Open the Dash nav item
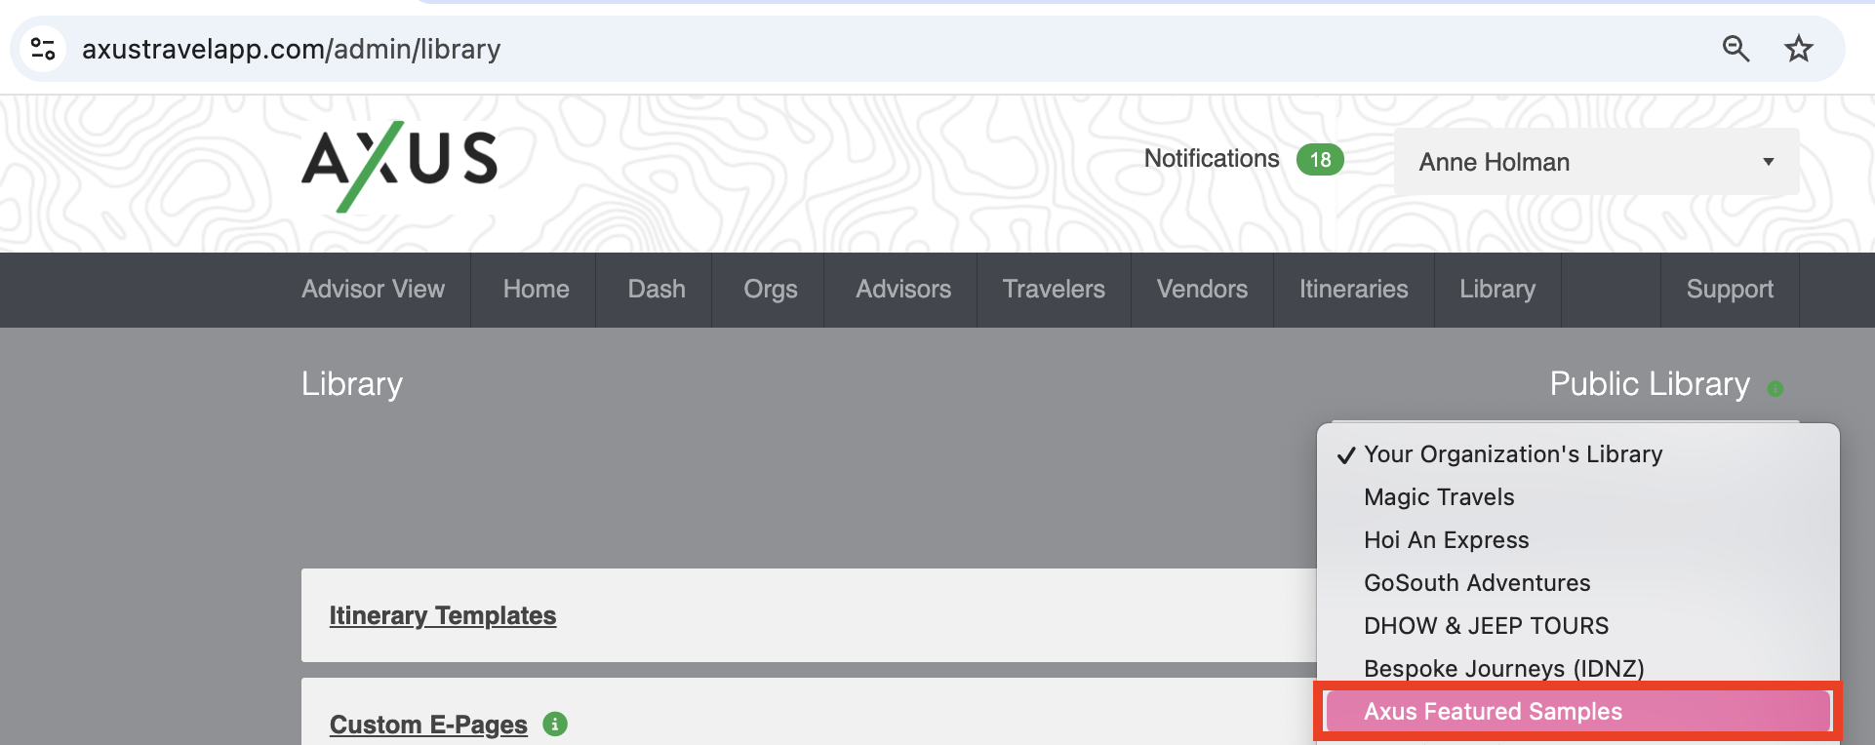Image resolution: width=1875 pixels, height=745 pixels. (x=657, y=290)
